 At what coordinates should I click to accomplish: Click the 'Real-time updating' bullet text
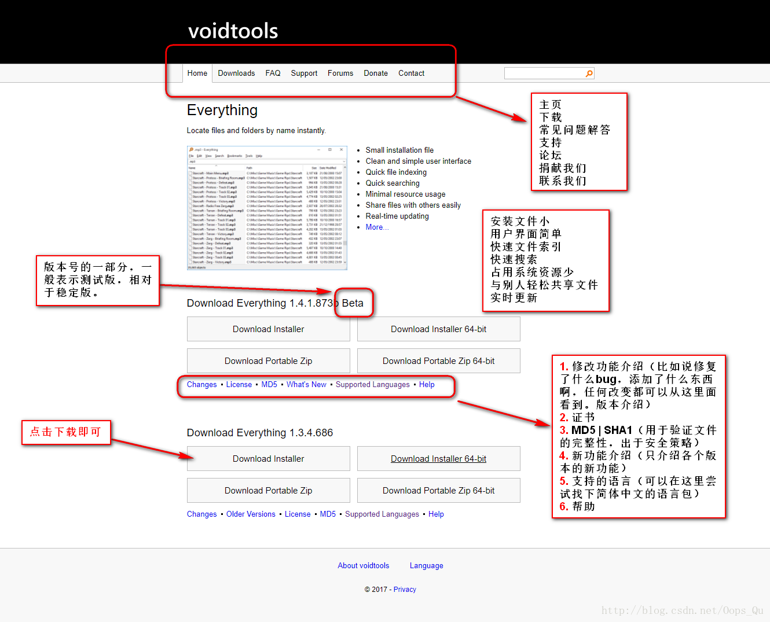(397, 216)
